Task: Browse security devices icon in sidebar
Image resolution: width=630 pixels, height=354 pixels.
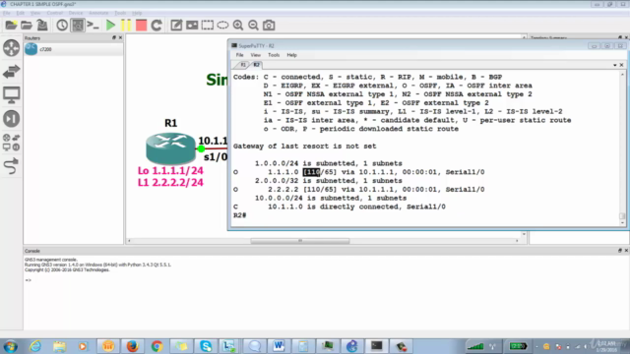Action: coord(11,118)
